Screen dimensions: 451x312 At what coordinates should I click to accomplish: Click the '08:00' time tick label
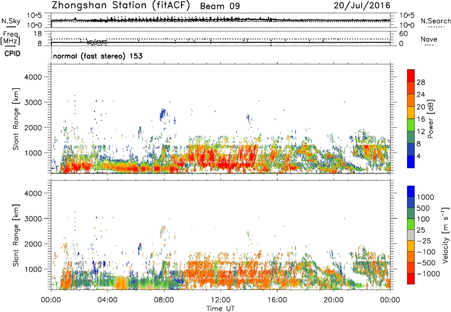[x=164, y=300]
